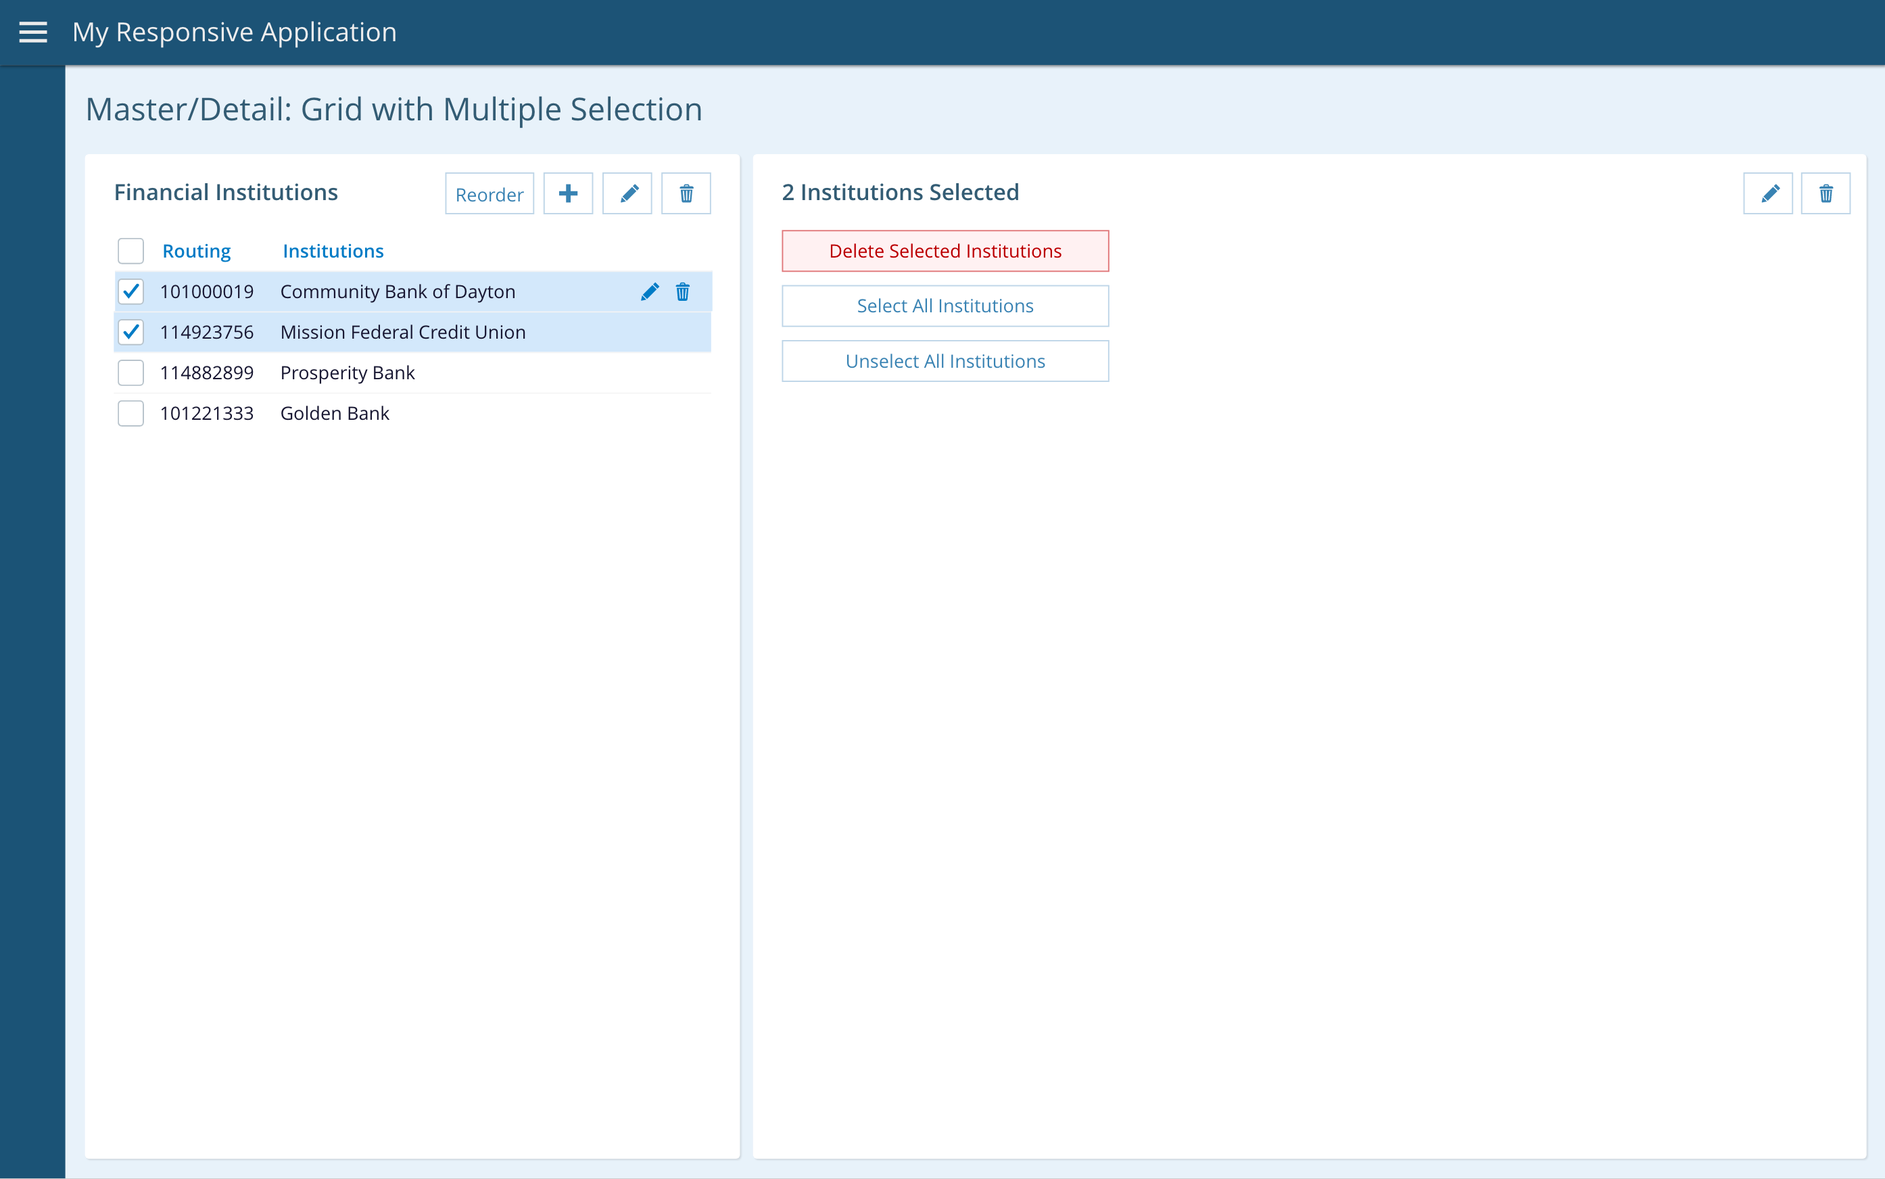
Task: Uncheck Mission Federal Credit Union checkbox
Action: 131,332
